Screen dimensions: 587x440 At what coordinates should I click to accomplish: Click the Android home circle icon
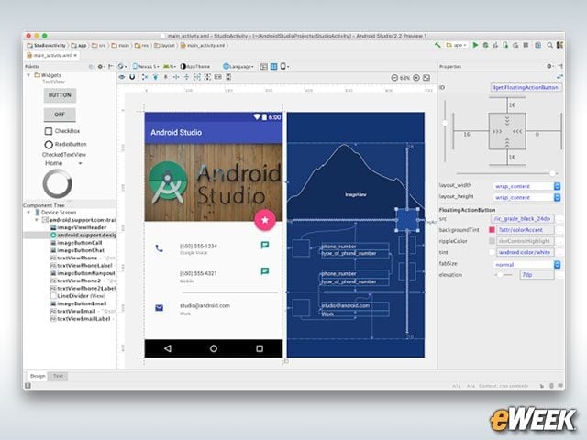point(214,348)
